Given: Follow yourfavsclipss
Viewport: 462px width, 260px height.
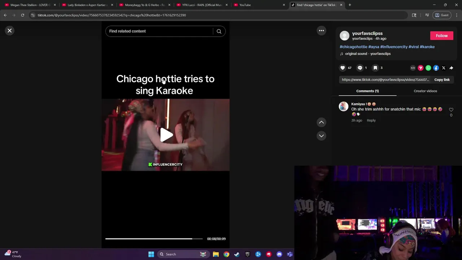Looking at the screenshot, I should [x=441, y=36].
